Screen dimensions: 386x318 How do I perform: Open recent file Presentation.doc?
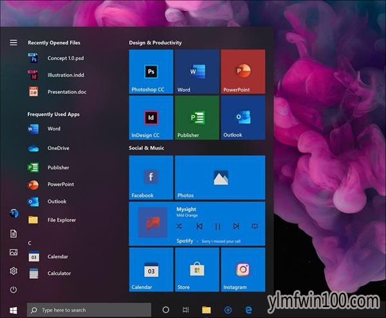57,92
